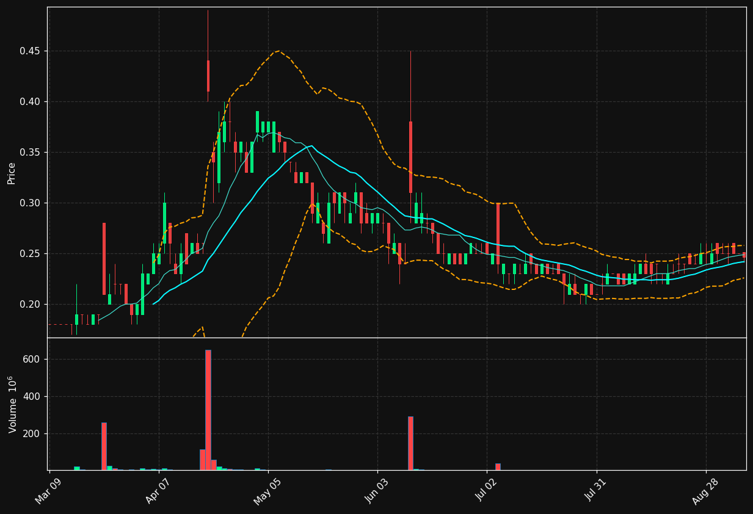
Task: Click the Mar 09 date label
Action: point(48,491)
